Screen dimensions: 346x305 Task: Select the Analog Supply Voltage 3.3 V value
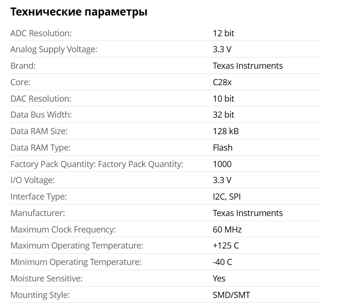point(222,49)
